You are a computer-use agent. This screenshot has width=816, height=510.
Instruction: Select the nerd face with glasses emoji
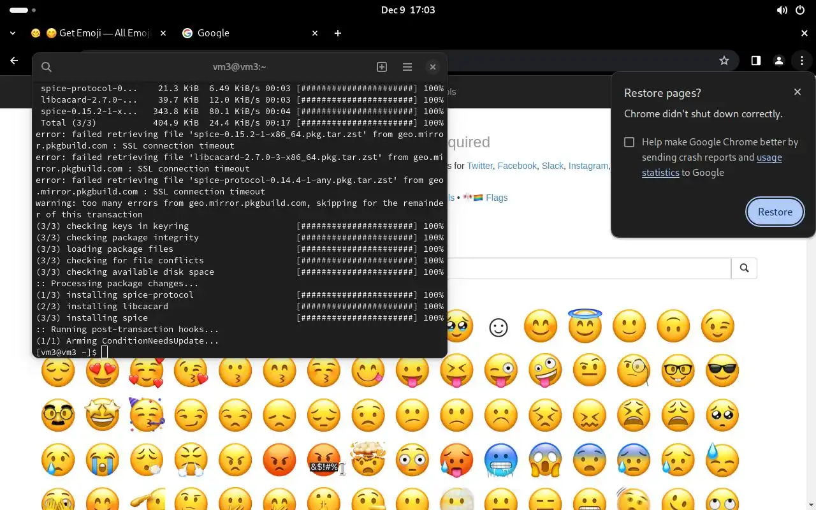[678, 370]
